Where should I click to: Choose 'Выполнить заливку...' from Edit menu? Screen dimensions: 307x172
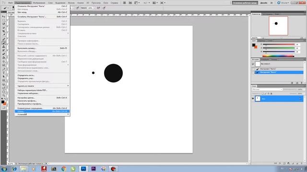coord(42,48)
